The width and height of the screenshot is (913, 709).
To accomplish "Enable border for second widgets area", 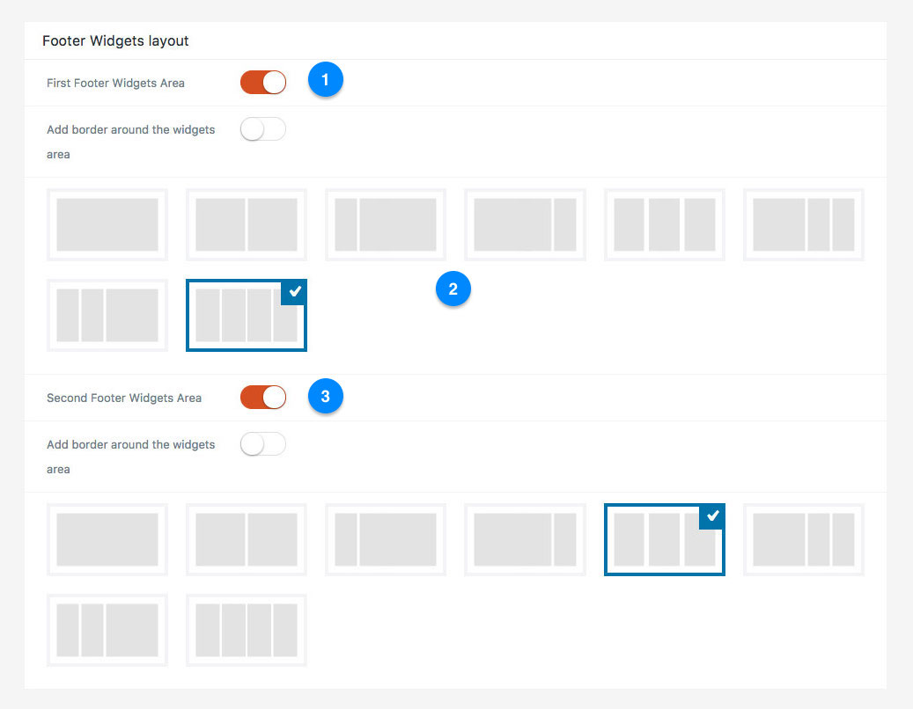I will tap(263, 444).
